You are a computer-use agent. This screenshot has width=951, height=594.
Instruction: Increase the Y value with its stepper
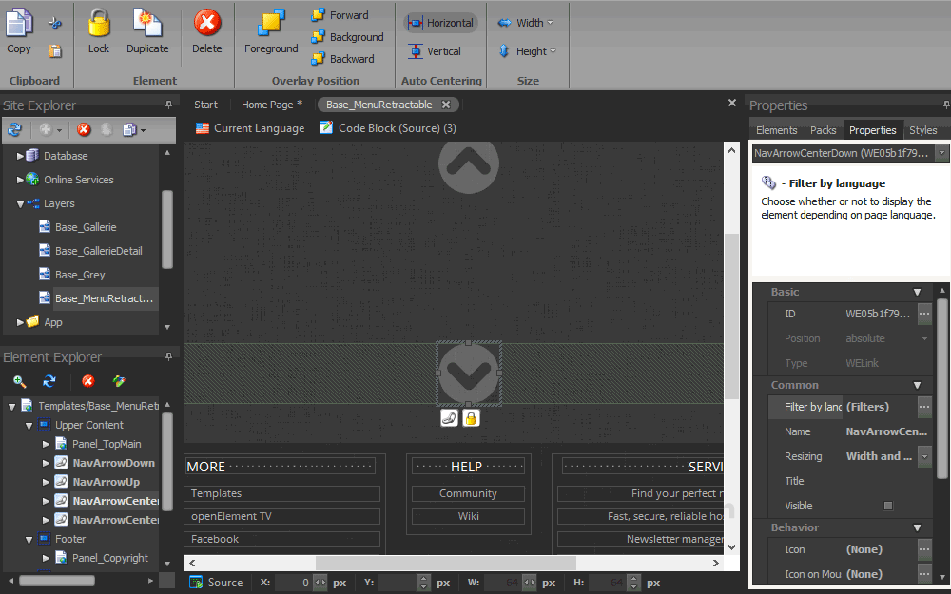[x=425, y=578]
